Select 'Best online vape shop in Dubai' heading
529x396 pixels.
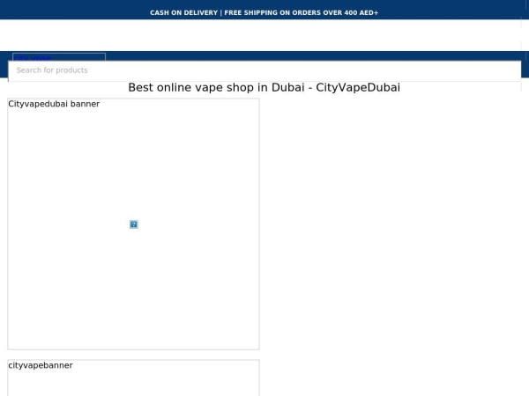(x=264, y=87)
